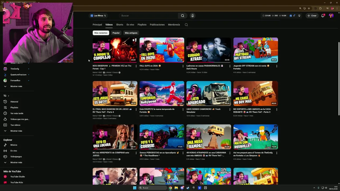The height and width of the screenshot is (191, 340).
Task: Open video title Está CHUPETE la nueva temporada
Action: click(157, 111)
